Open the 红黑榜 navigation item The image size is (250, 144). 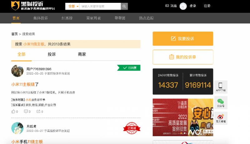pyautogui.click(x=67, y=18)
